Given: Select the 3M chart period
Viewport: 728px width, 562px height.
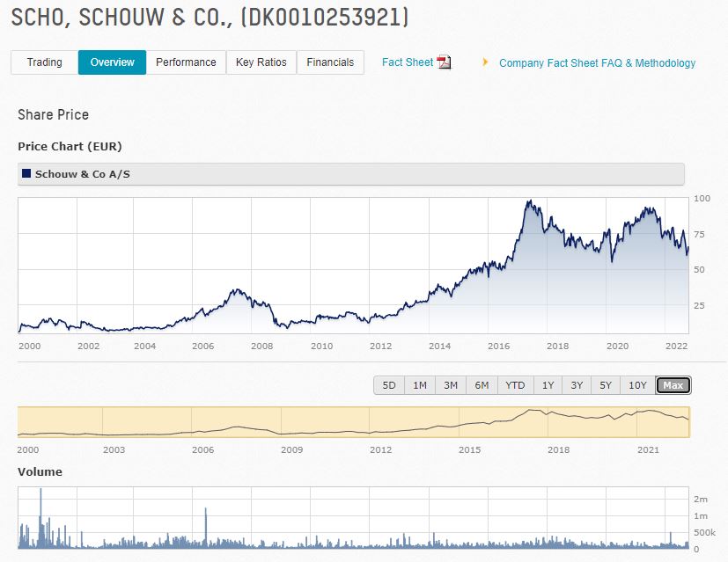Looking at the screenshot, I should click(451, 385).
